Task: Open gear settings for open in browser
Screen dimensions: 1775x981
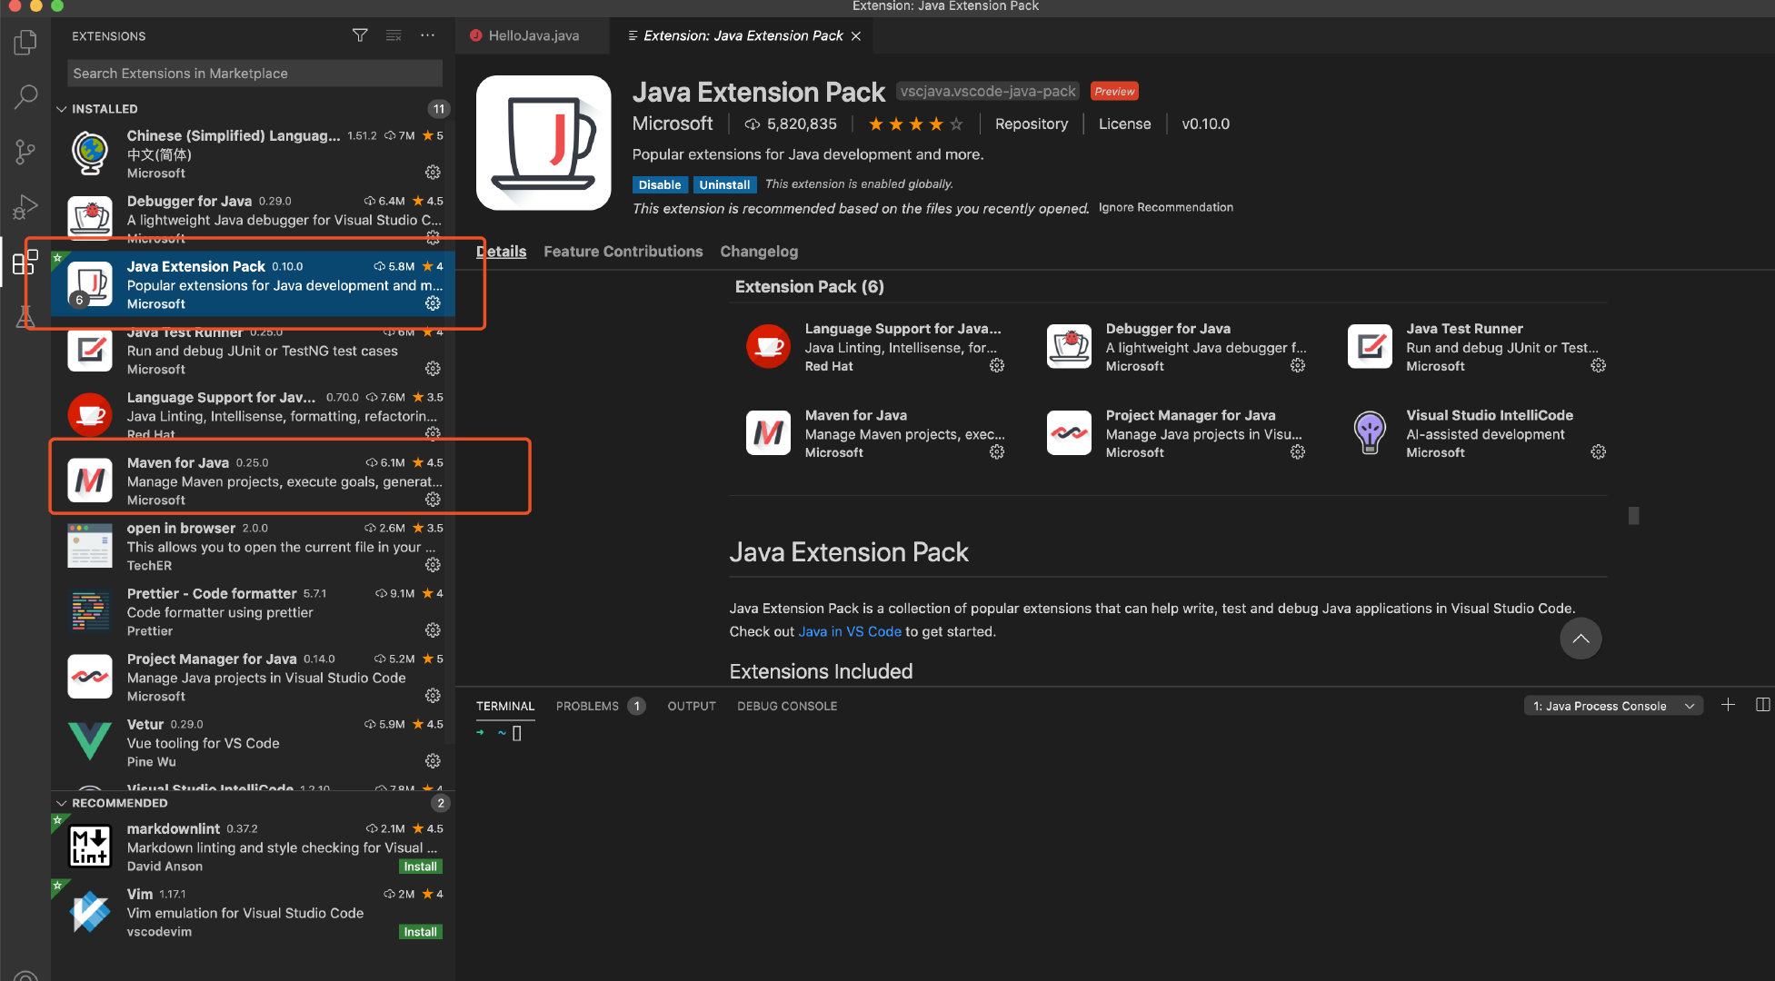Action: click(433, 565)
